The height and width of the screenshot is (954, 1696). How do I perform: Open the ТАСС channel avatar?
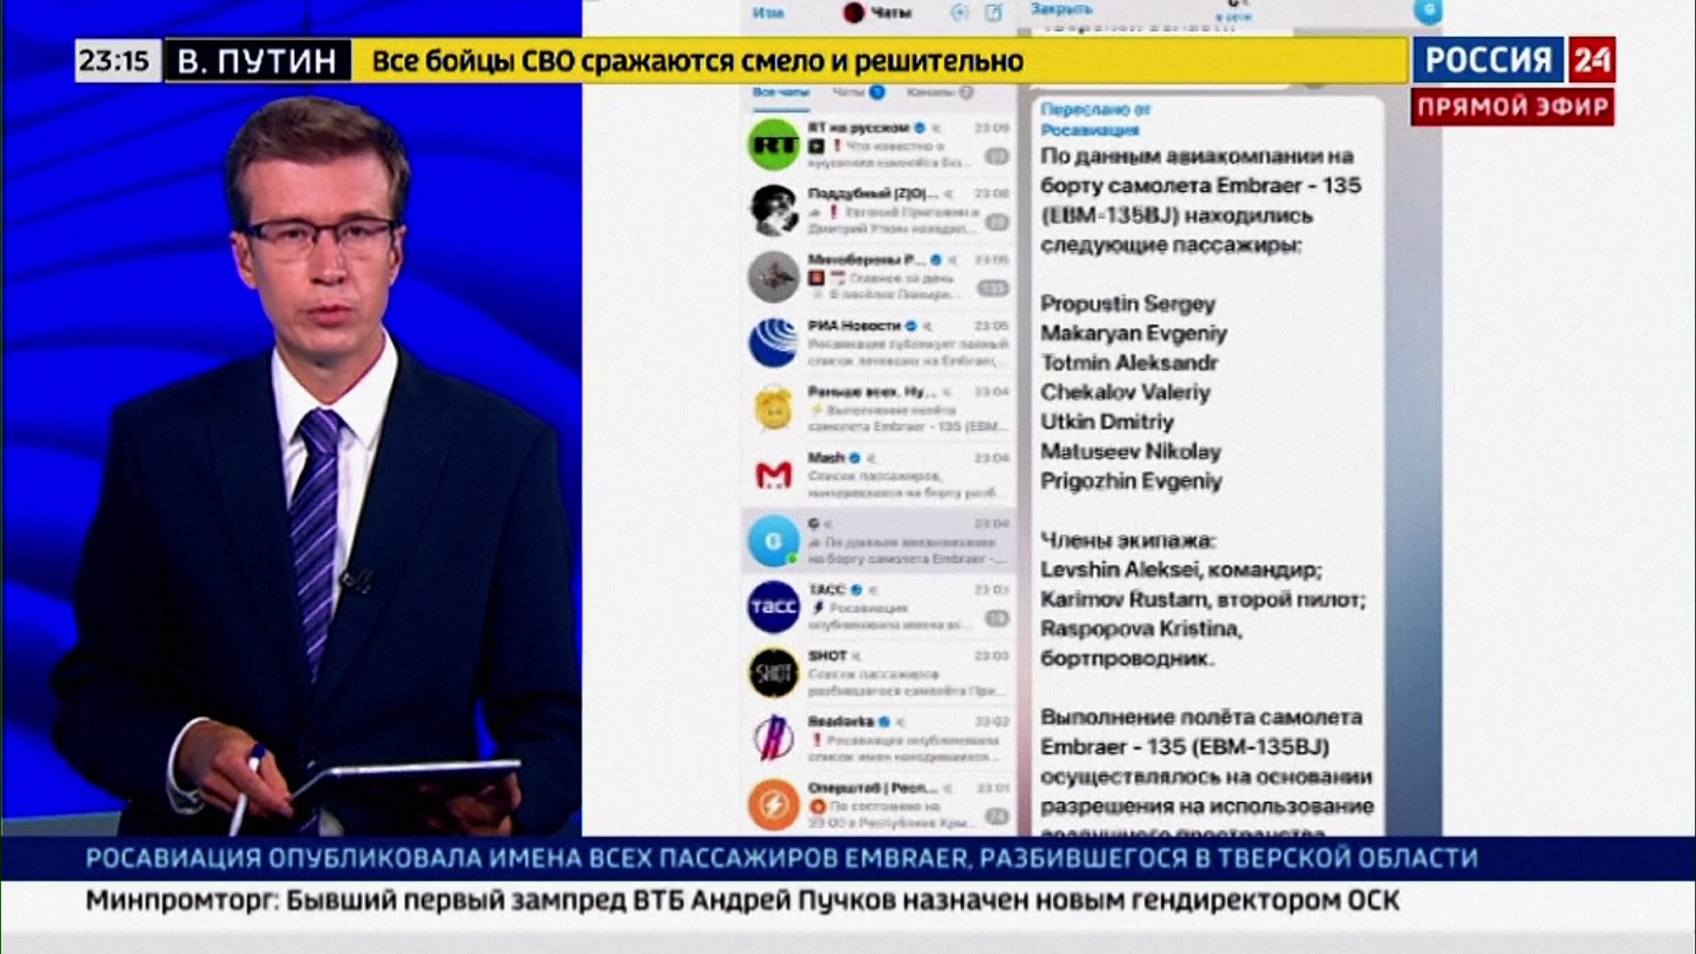pyautogui.click(x=774, y=607)
